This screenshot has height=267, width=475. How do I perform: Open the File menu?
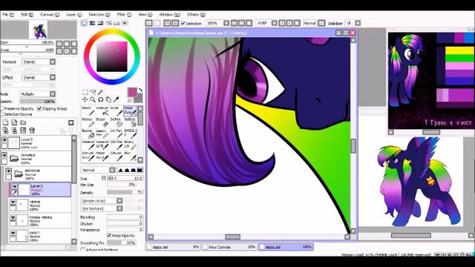coord(8,14)
